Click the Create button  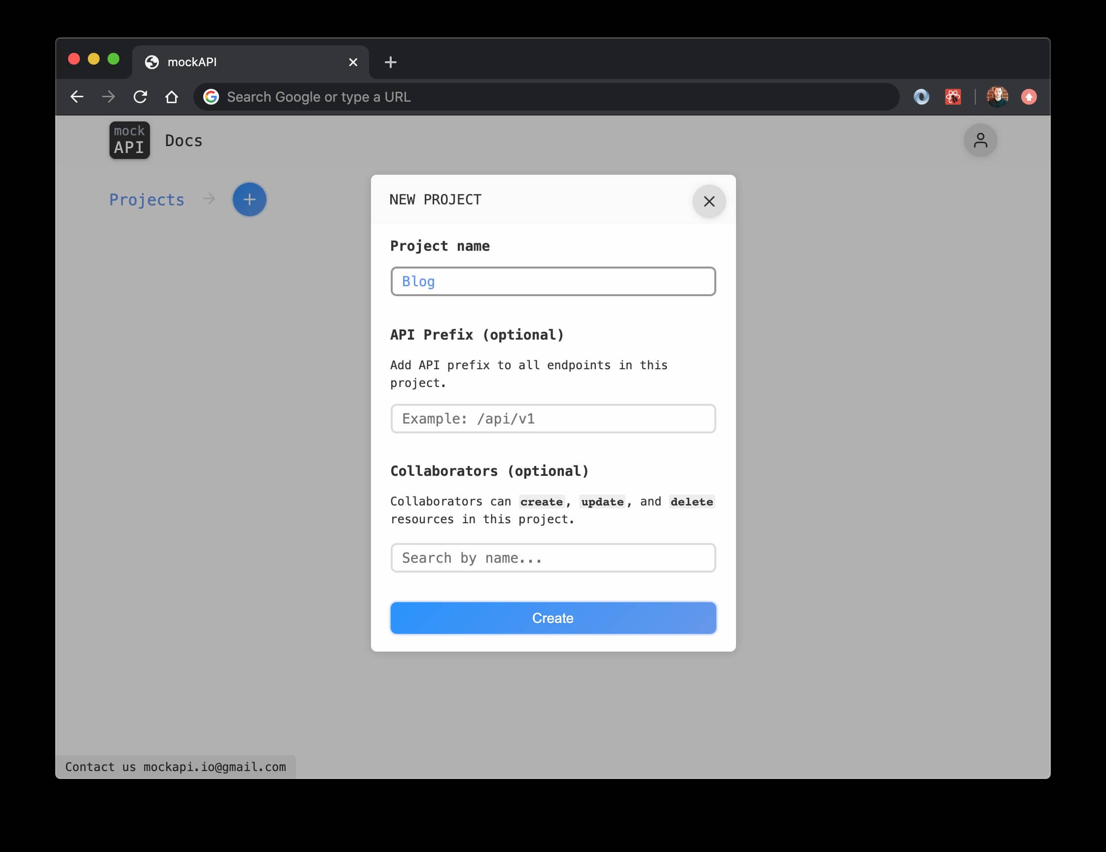coord(553,619)
